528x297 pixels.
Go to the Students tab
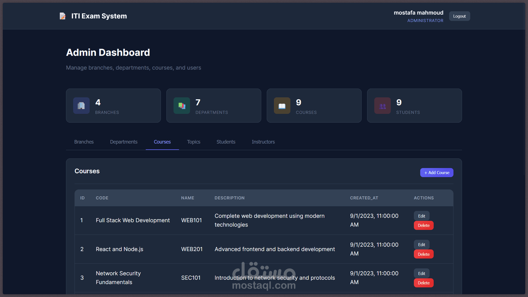tap(226, 142)
